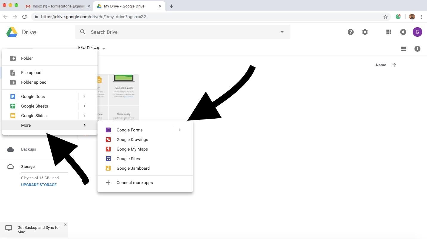Image resolution: width=427 pixels, height=239 pixels.
Task: Open the notifications bell
Action: 403,32
